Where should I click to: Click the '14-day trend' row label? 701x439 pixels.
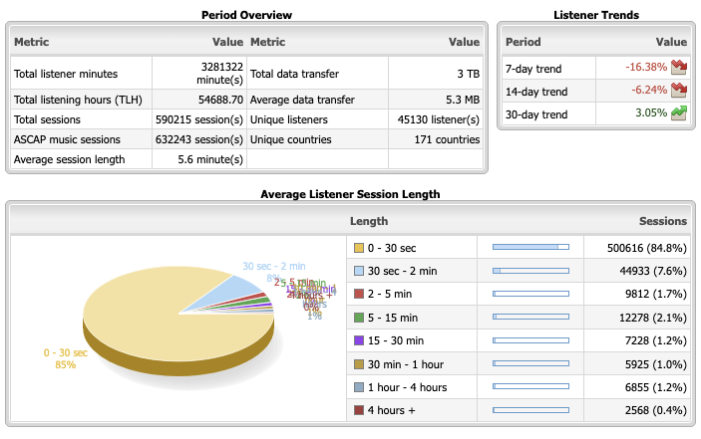click(x=536, y=92)
